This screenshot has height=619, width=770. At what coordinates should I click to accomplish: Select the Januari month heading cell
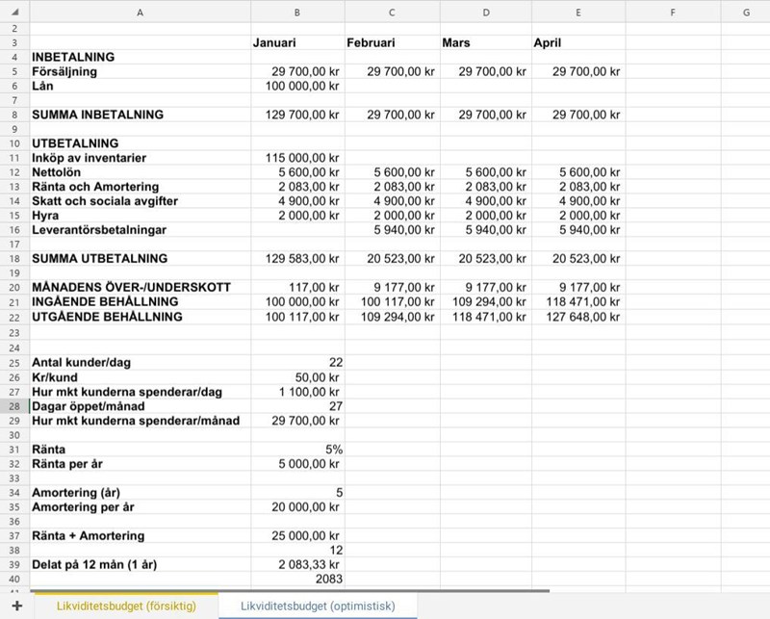296,43
